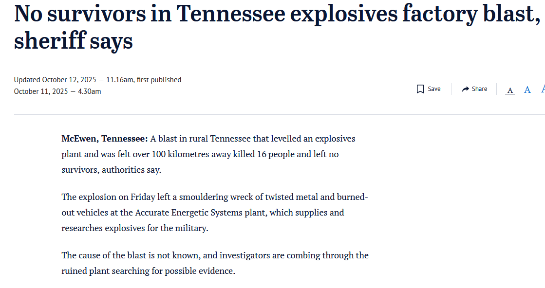This screenshot has width=545, height=288.
Task: Click 'researches explosives for the military' line
Action: click(x=135, y=228)
